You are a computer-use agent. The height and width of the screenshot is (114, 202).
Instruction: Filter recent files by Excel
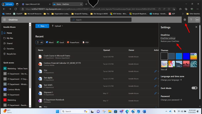coord(60,42)
